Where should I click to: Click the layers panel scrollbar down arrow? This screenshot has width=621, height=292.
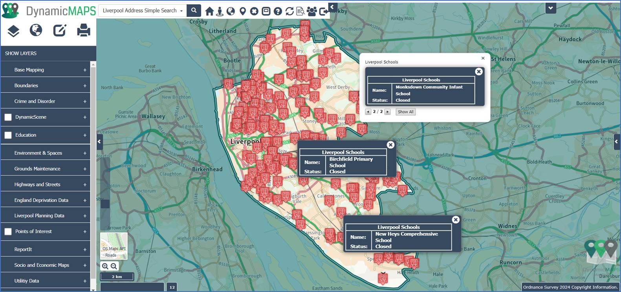pyautogui.click(x=93, y=290)
